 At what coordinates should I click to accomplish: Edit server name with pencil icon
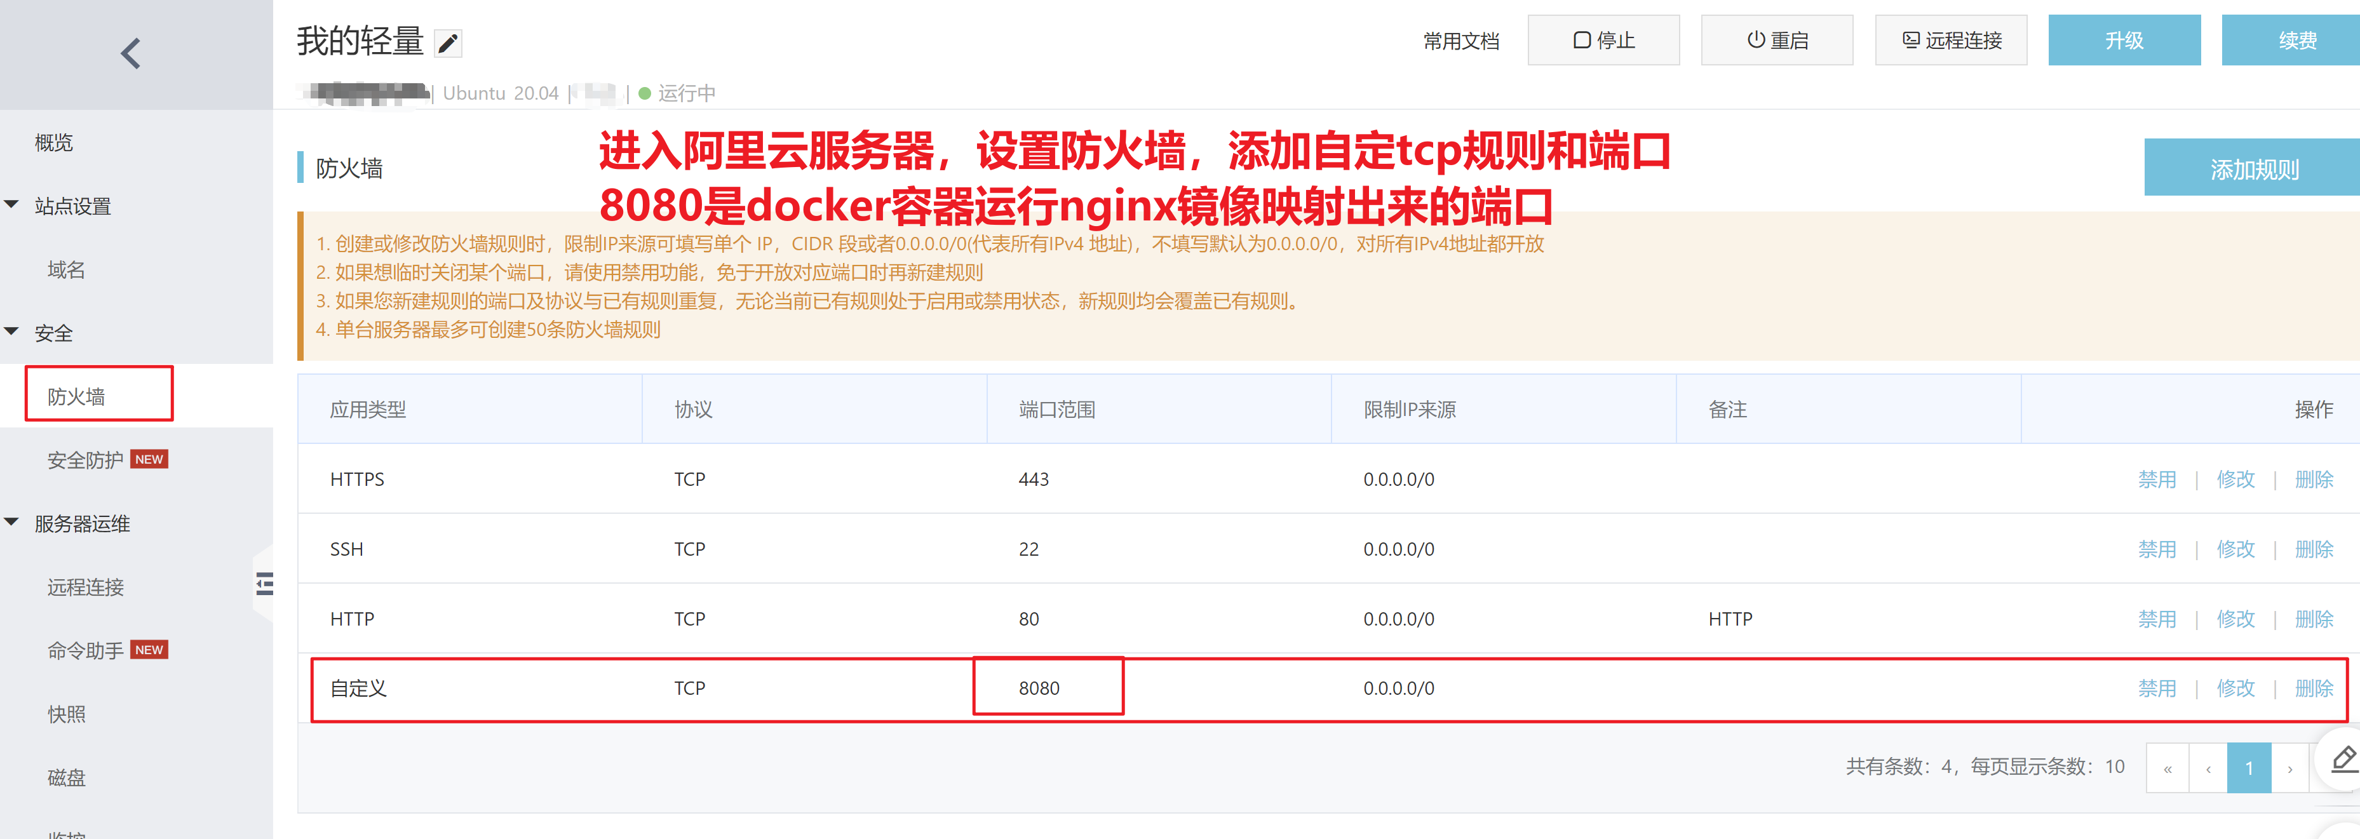[448, 43]
